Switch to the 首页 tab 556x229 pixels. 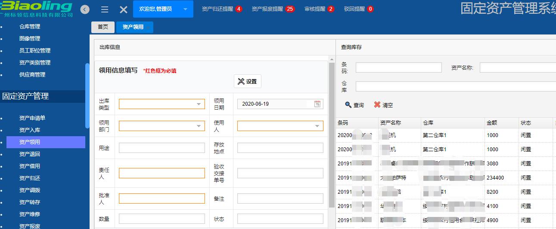click(x=103, y=27)
